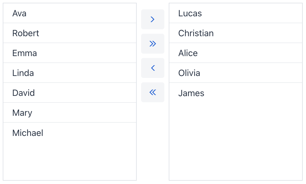Click the move selected left arrow icon
Viewport: 306px width, 184px height.
152,68
